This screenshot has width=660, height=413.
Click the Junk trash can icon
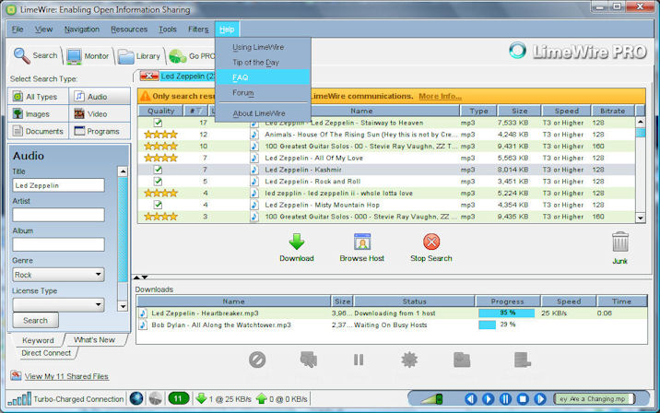[x=620, y=242]
